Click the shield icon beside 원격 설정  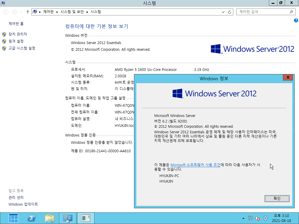coord(4,41)
